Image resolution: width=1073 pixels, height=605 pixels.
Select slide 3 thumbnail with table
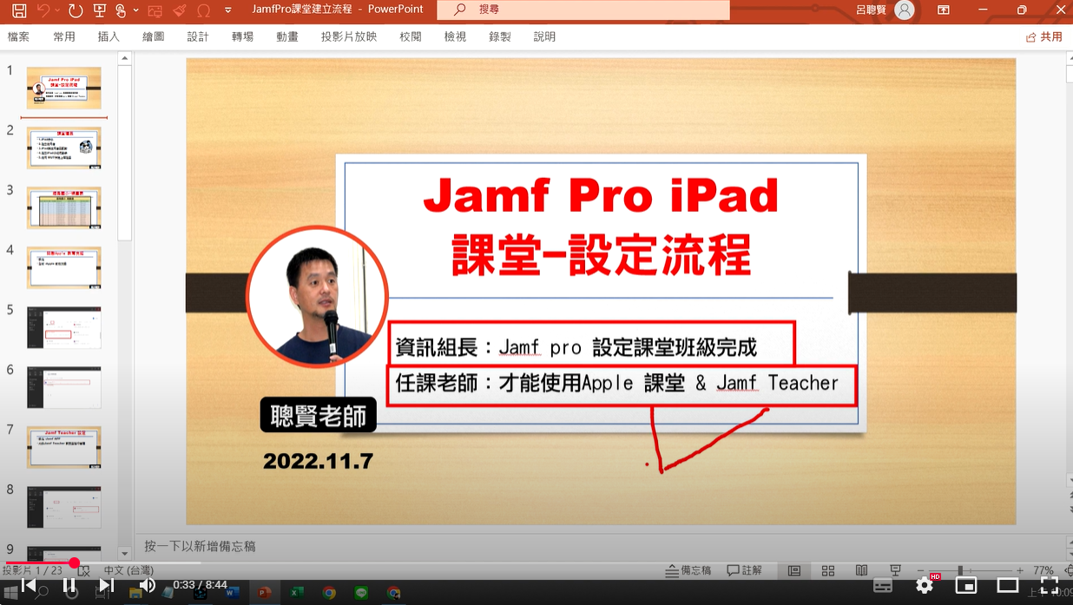[x=63, y=207]
